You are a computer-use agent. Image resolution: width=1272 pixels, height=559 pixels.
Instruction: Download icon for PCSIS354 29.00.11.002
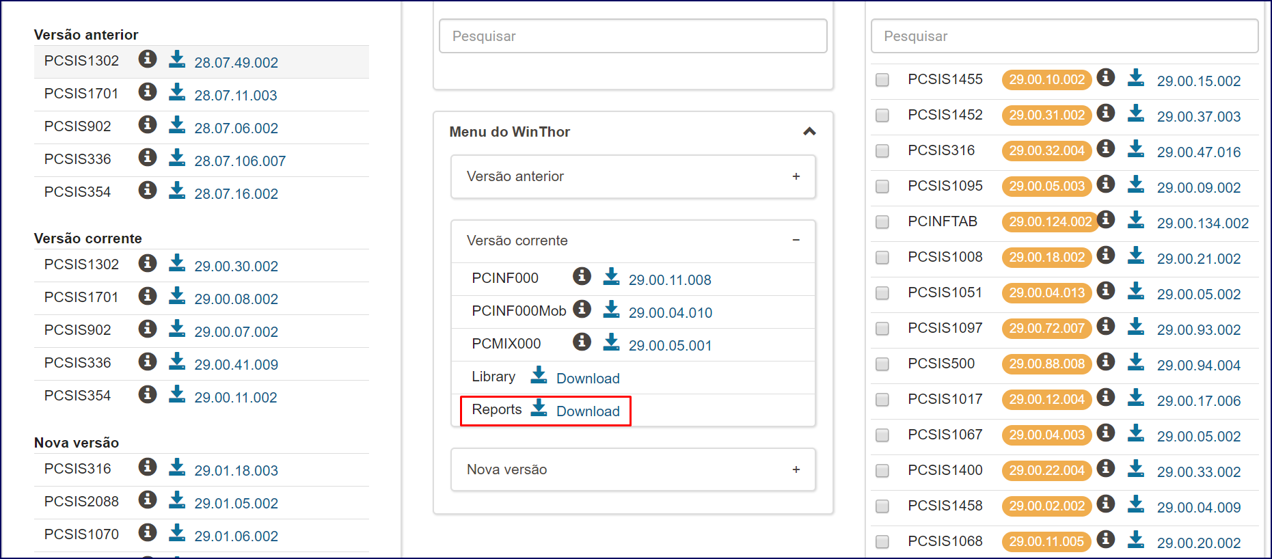pyautogui.click(x=177, y=394)
